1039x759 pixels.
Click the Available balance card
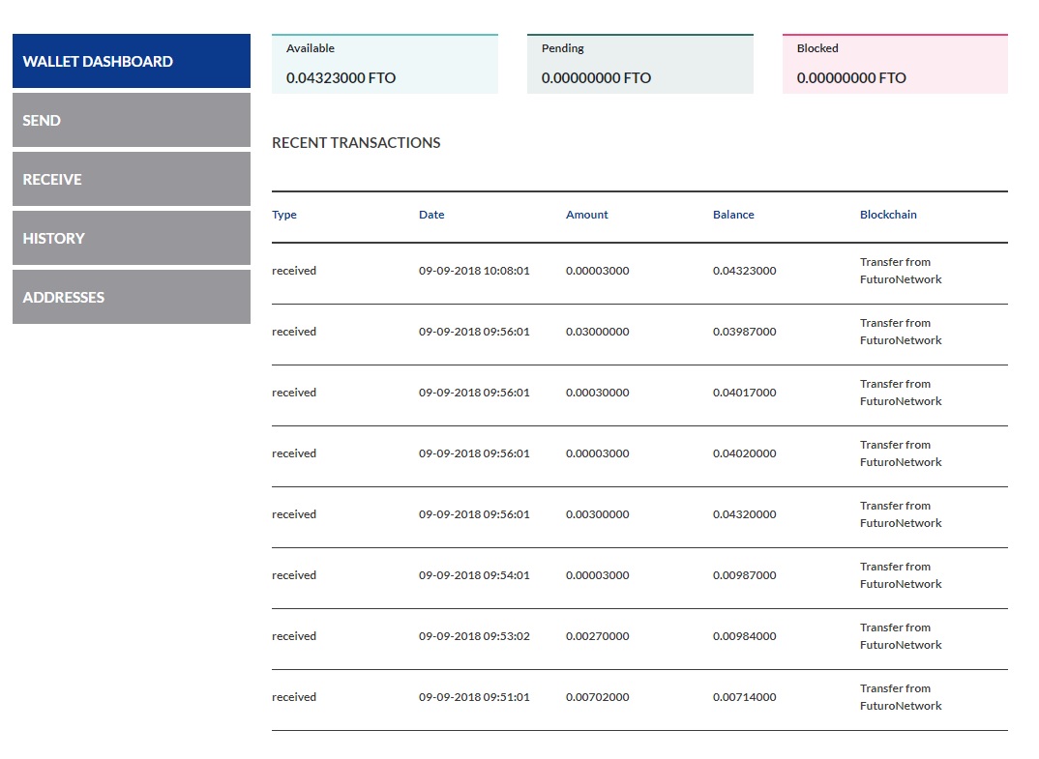(x=385, y=64)
